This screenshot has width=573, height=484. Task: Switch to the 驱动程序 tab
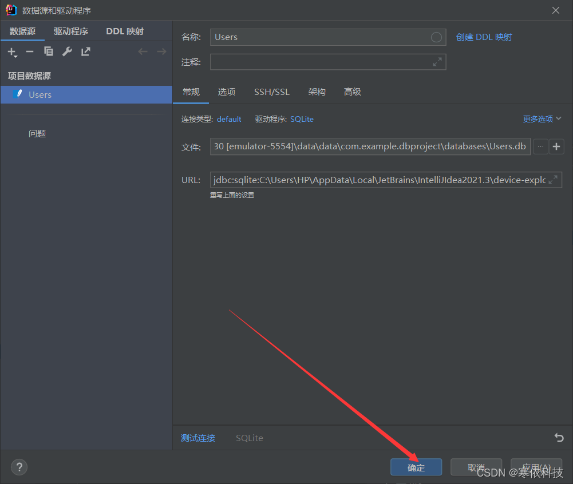(71, 31)
